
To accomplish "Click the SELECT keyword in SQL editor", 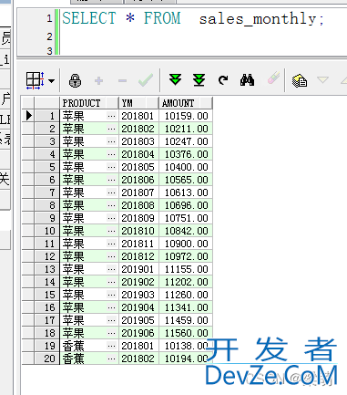I will [89, 18].
